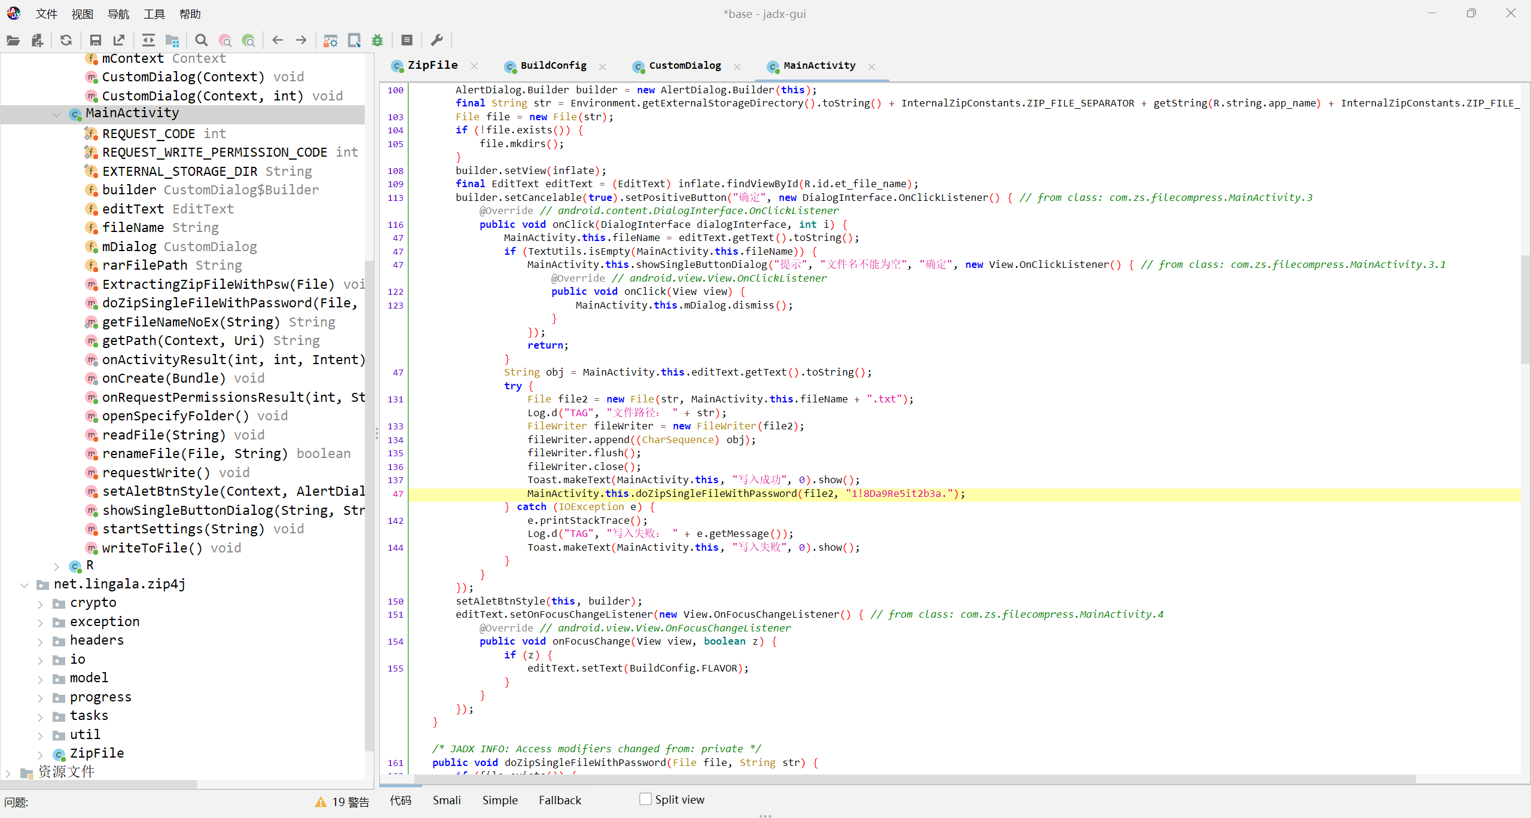
Task: Close the CustomDialog tab
Action: 737,66
